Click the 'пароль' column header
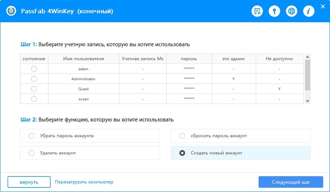This screenshot has height=192, width=330. pyautogui.click(x=189, y=59)
